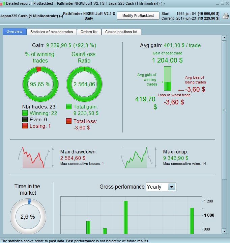Click the max drawdown red chart thumbnail

(36, 157)
